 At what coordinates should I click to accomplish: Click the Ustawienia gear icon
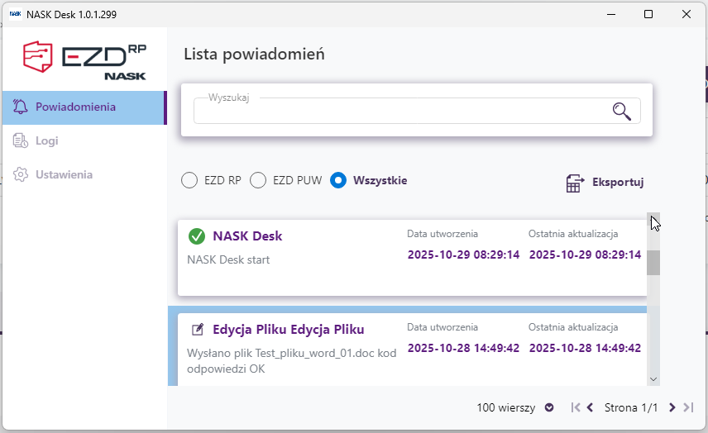pos(22,175)
